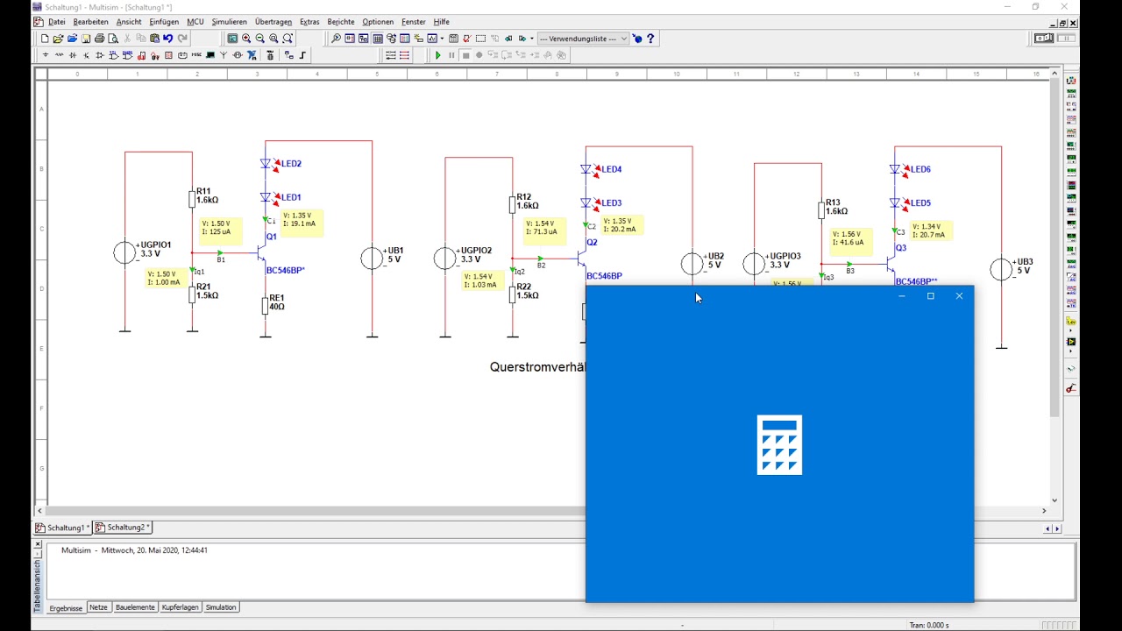Switch to the Schaltung2 tab
Viewport: 1122px width, 631px height.
coord(123,528)
